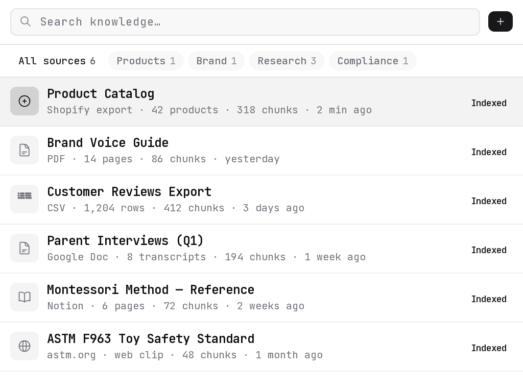The height and width of the screenshot is (392, 523).
Task: Click Indexed status for Product Catalog
Action: pyautogui.click(x=489, y=103)
